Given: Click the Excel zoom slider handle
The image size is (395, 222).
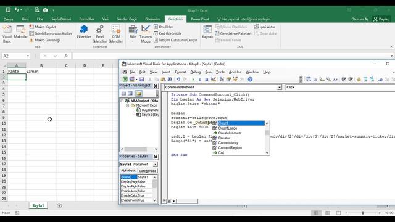Looking at the screenshot, I should [x=363, y=213].
